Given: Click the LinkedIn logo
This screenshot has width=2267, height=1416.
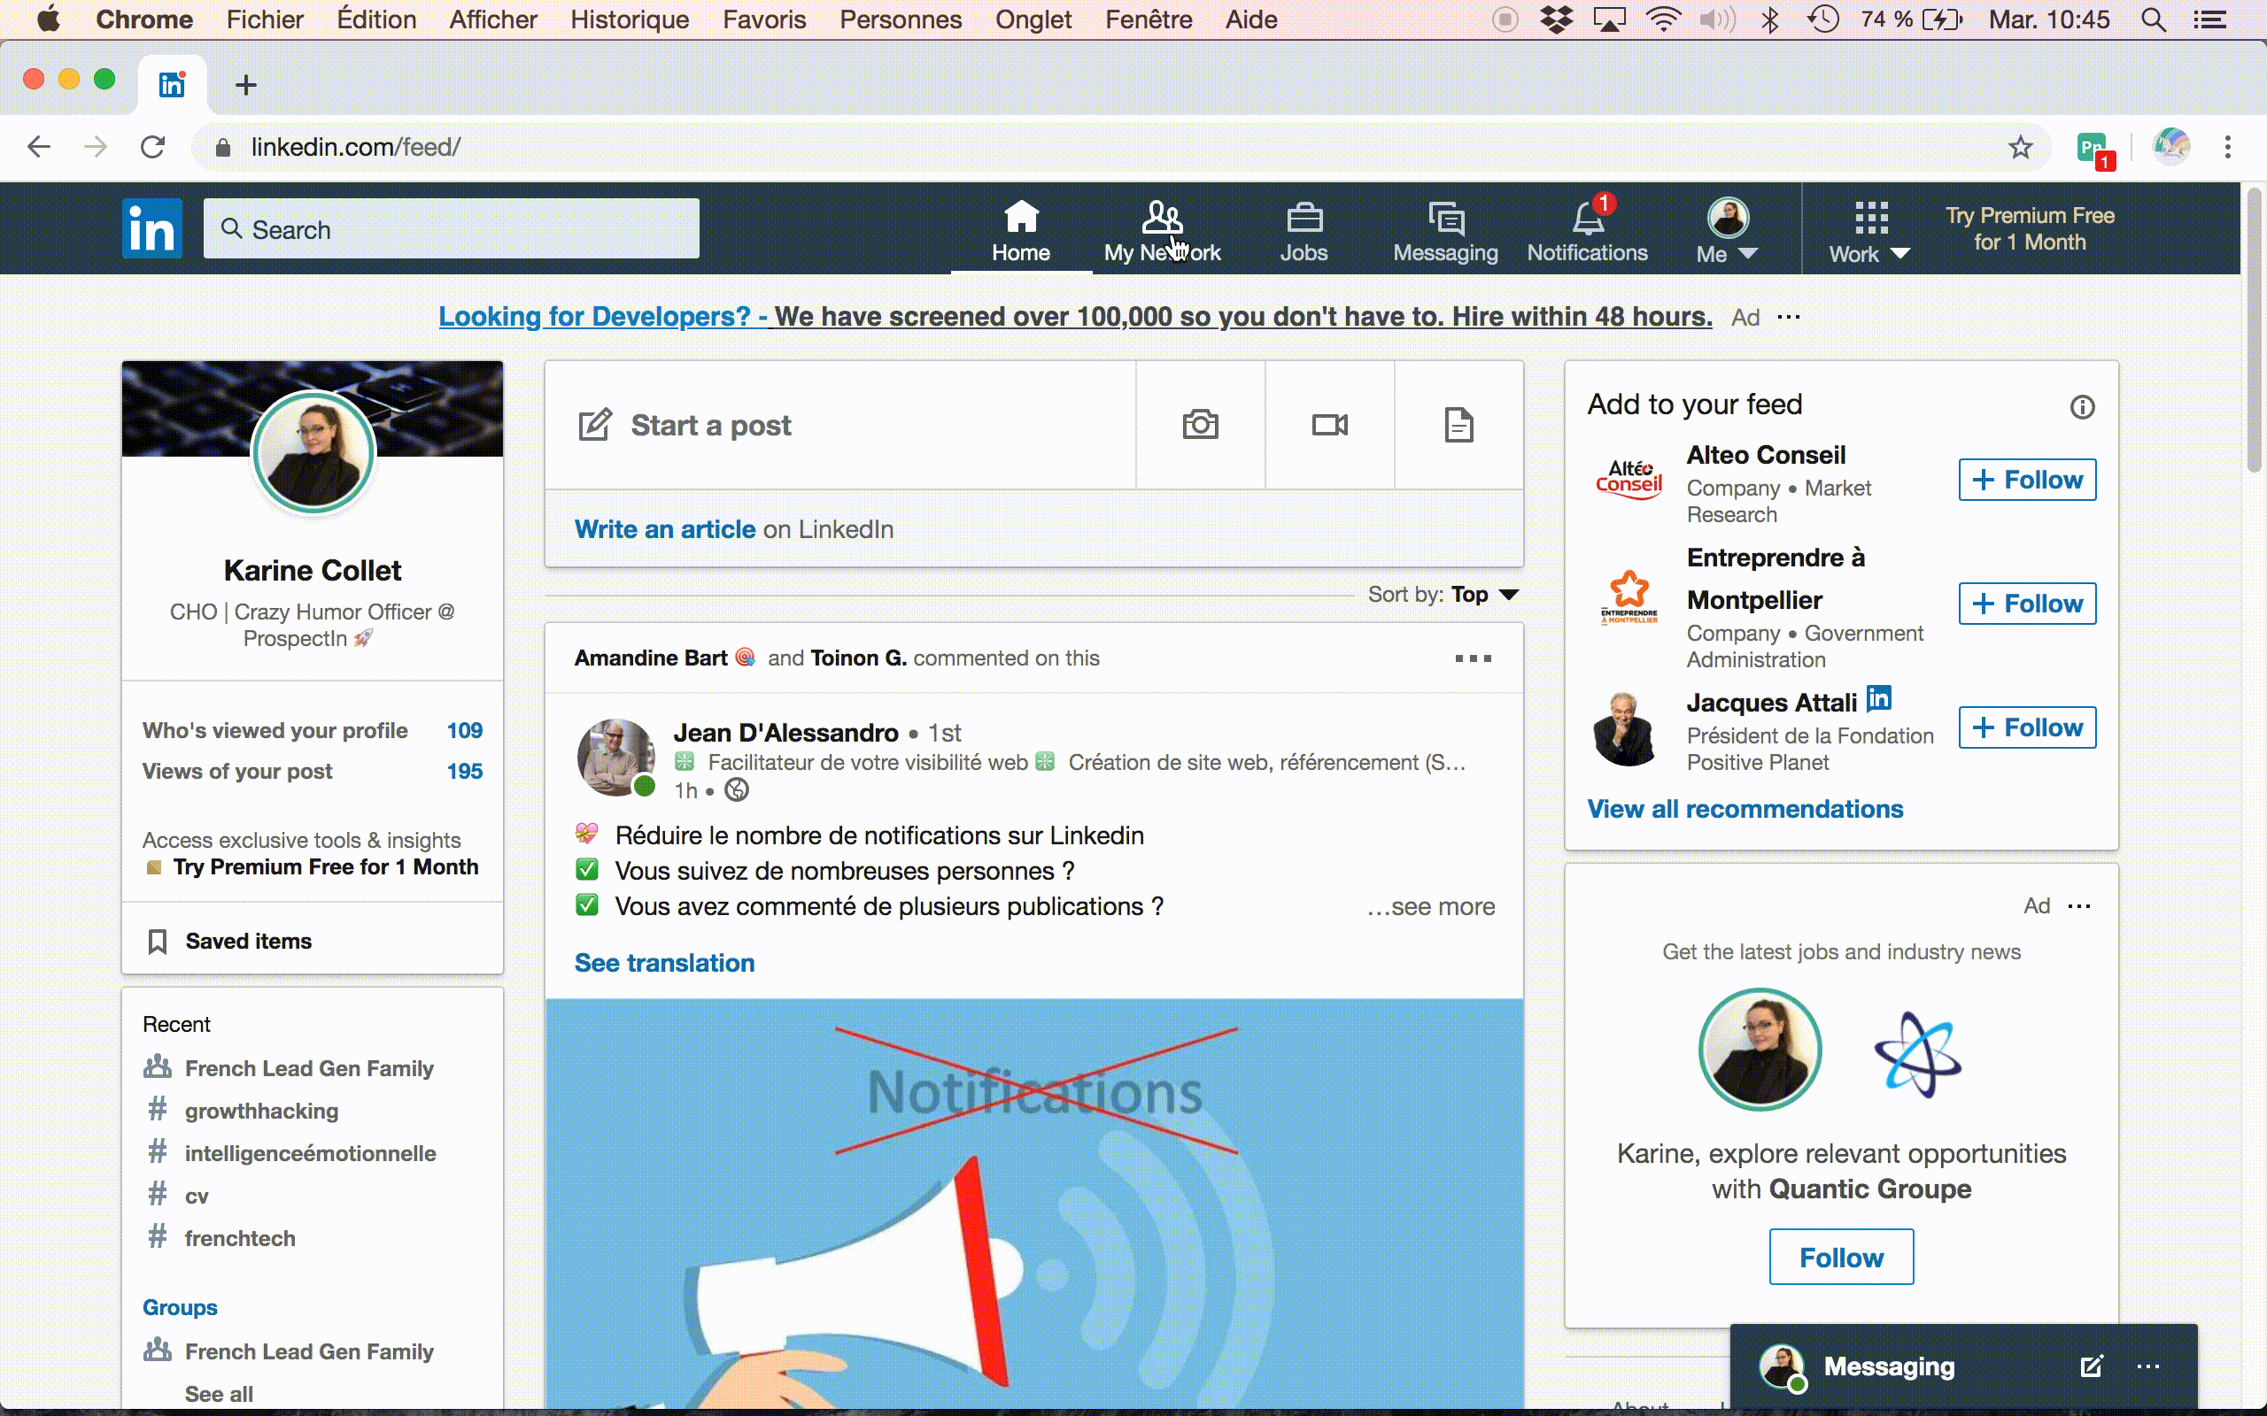Looking at the screenshot, I should (151, 227).
